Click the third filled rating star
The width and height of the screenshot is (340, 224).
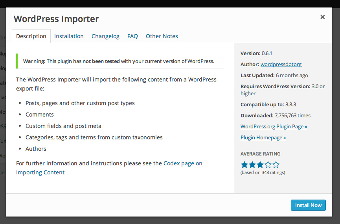point(260,165)
